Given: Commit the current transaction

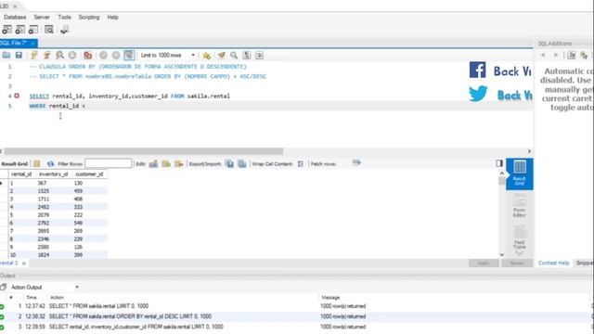Looking at the screenshot, I should (x=103, y=56).
